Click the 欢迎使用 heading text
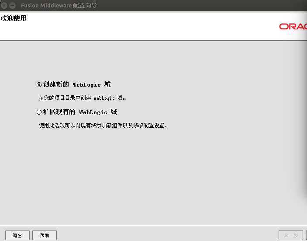The width and height of the screenshot is (307, 241). (x=14, y=18)
